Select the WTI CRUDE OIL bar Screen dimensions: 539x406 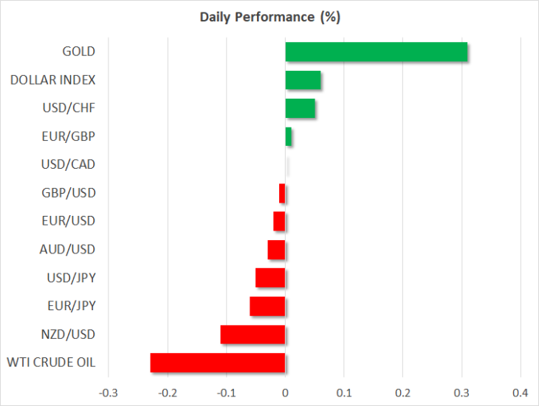click(218, 363)
